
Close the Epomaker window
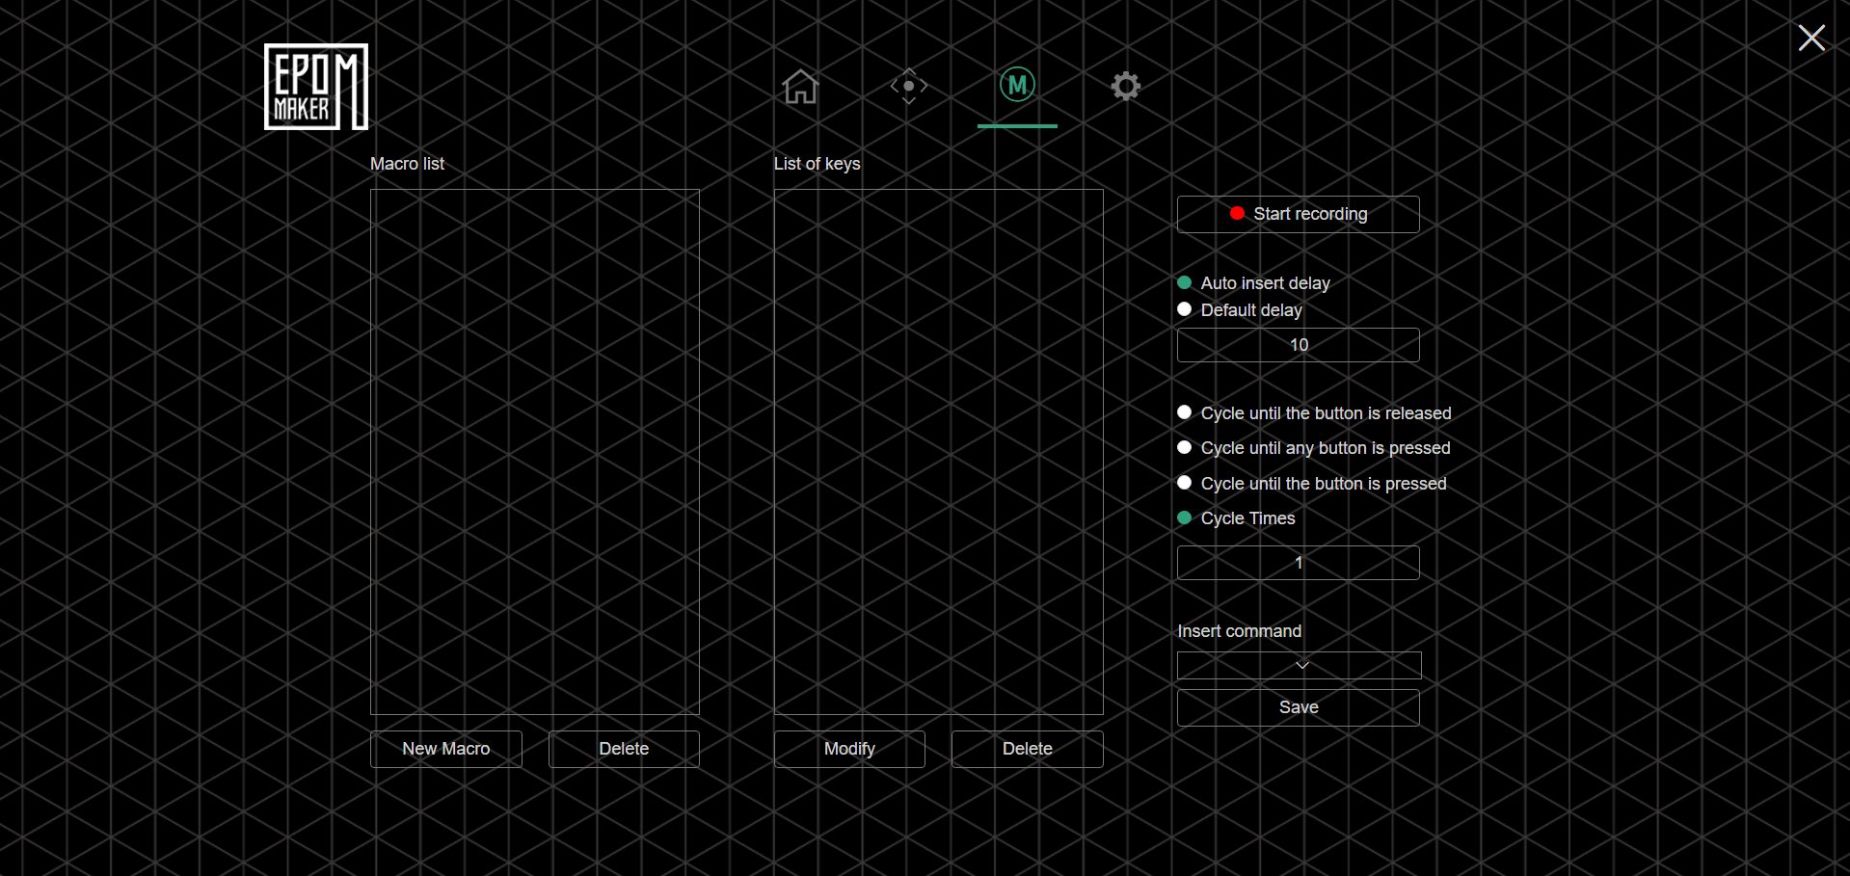point(1810,39)
